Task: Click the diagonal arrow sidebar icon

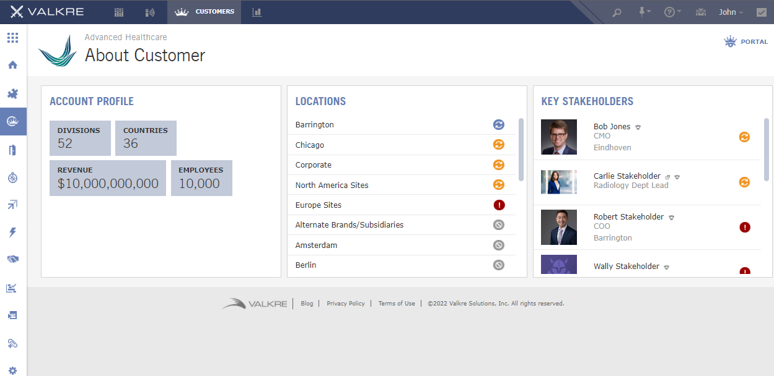Action: click(12, 205)
